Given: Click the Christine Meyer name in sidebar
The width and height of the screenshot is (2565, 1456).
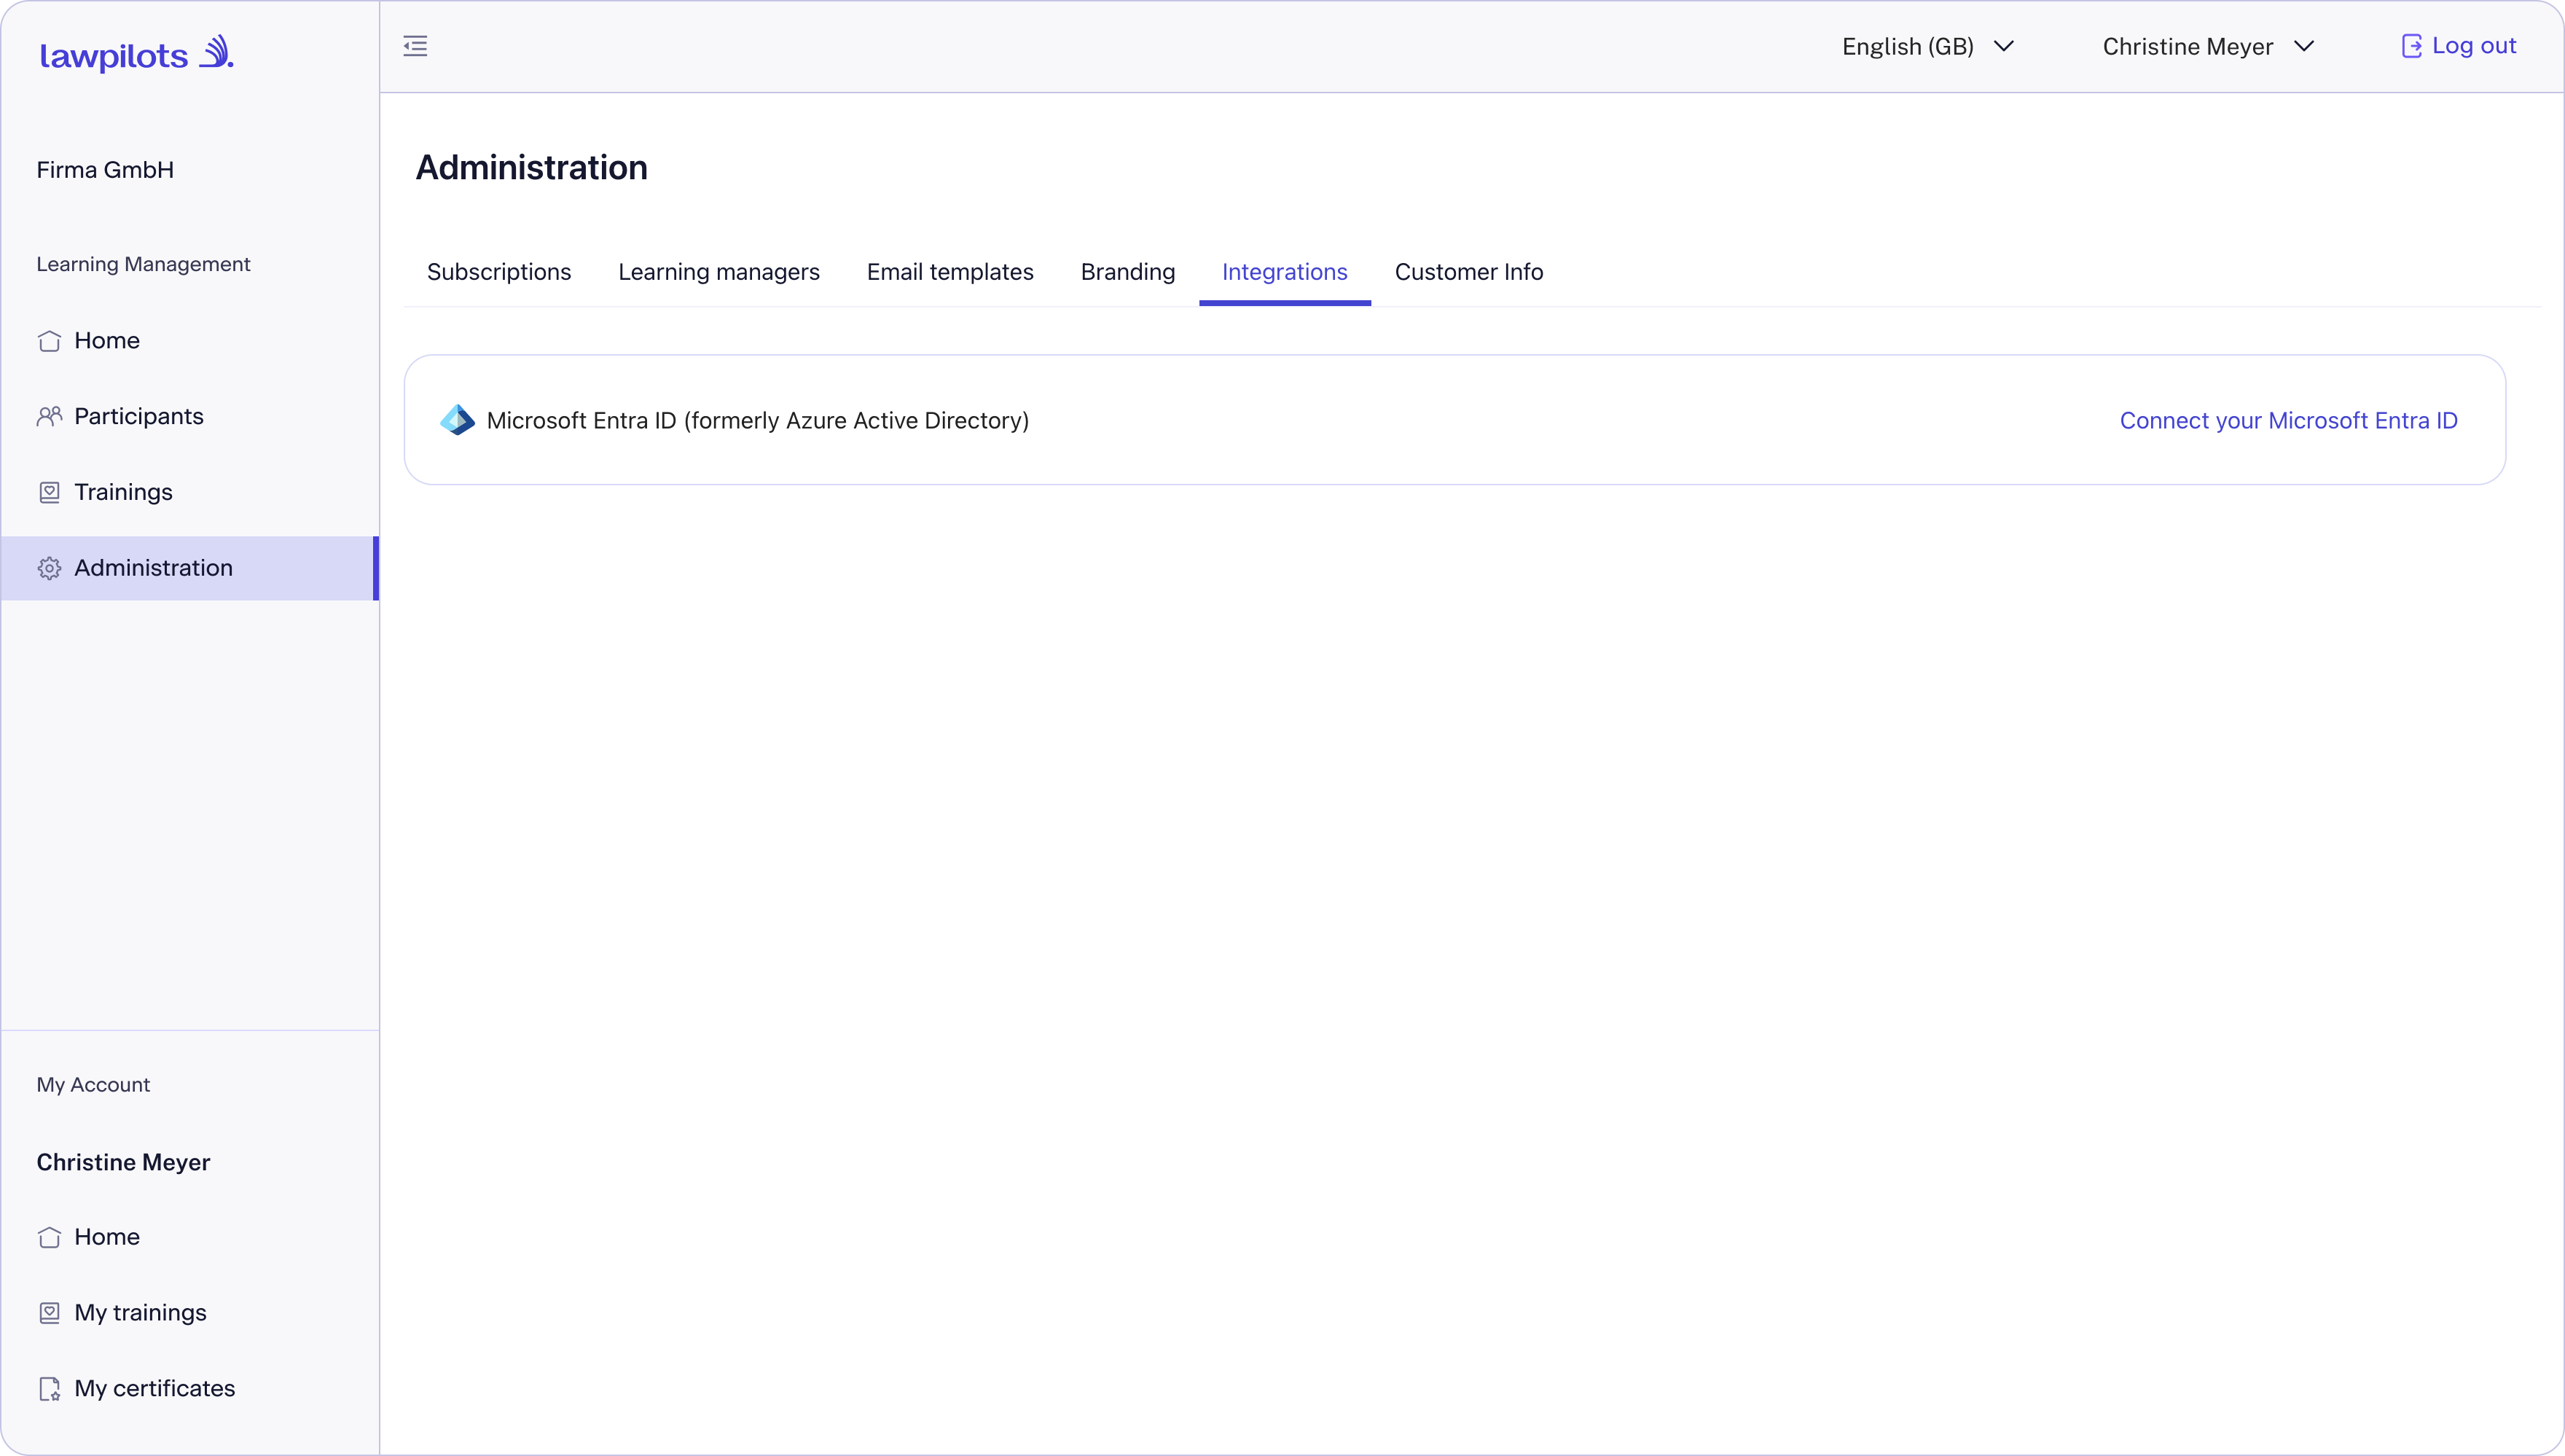Looking at the screenshot, I should click(123, 1163).
